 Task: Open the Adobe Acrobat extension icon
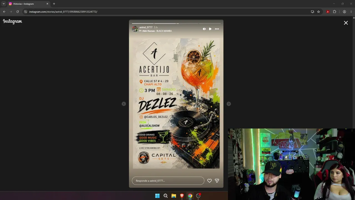tap(328, 12)
